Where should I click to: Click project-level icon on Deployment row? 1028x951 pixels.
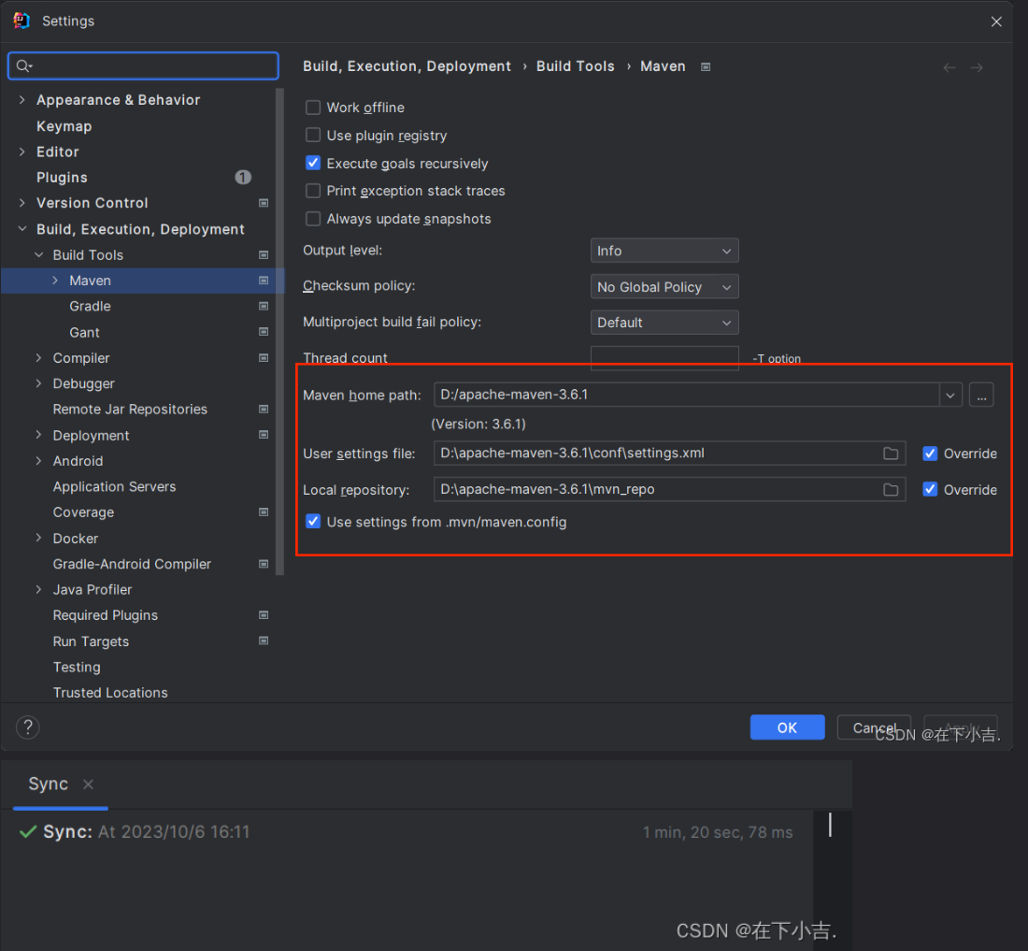pyautogui.click(x=264, y=435)
